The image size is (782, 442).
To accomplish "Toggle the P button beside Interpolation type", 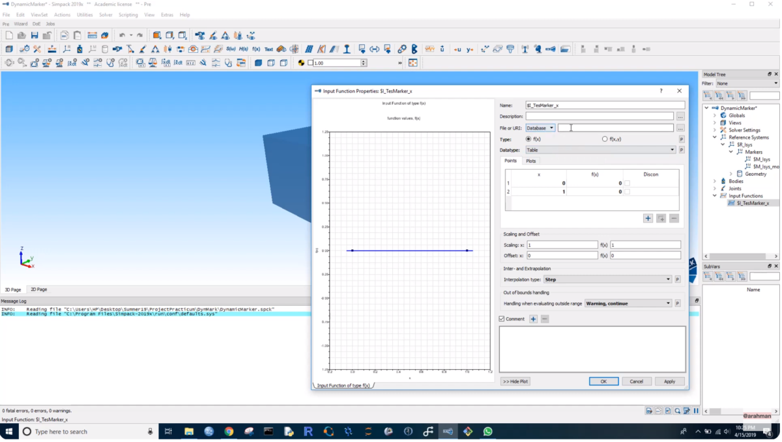I will click(678, 279).
